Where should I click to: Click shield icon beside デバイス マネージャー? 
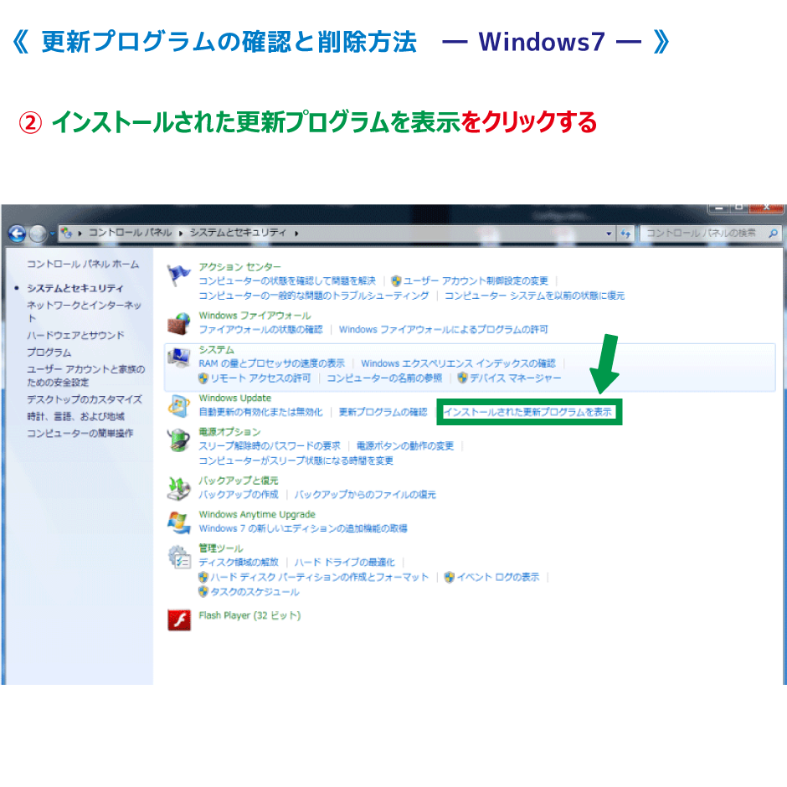[x=463, y=378]
